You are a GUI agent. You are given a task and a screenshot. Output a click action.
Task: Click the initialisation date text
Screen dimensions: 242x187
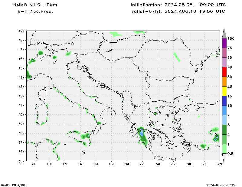point(178,5)
